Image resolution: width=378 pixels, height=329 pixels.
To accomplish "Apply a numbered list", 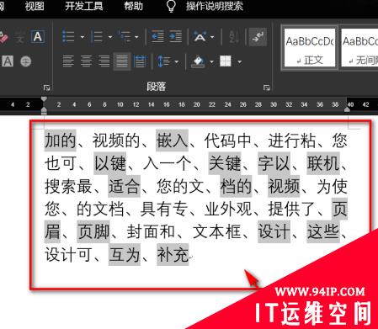I will (97, 36).
